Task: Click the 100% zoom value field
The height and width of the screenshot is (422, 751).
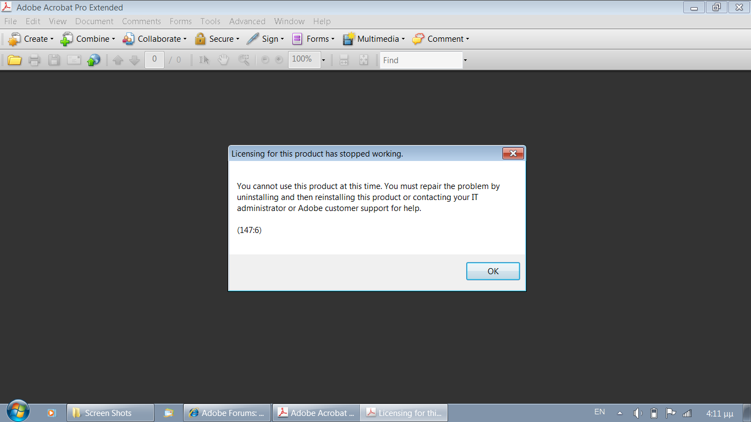Action: coord(304,59)
